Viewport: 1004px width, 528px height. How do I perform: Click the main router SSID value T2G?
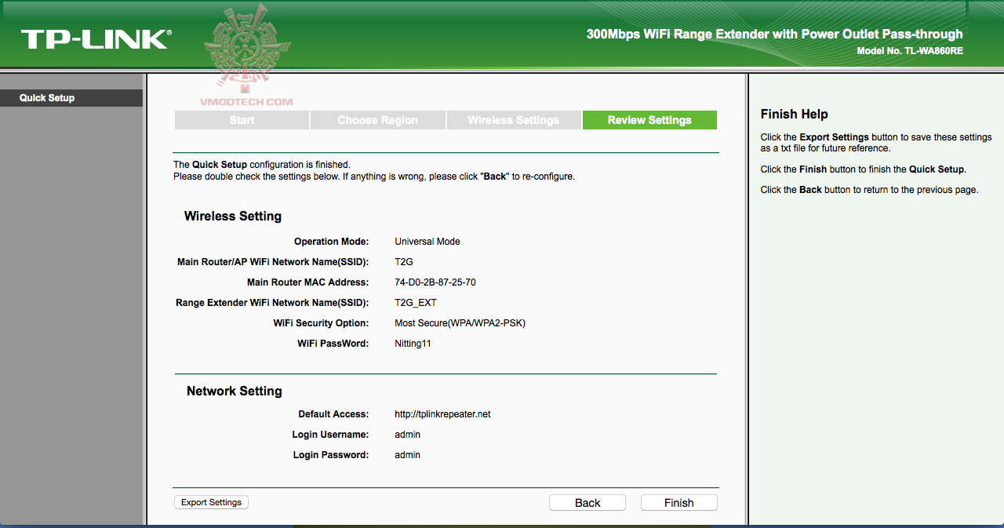pos(404,262)
